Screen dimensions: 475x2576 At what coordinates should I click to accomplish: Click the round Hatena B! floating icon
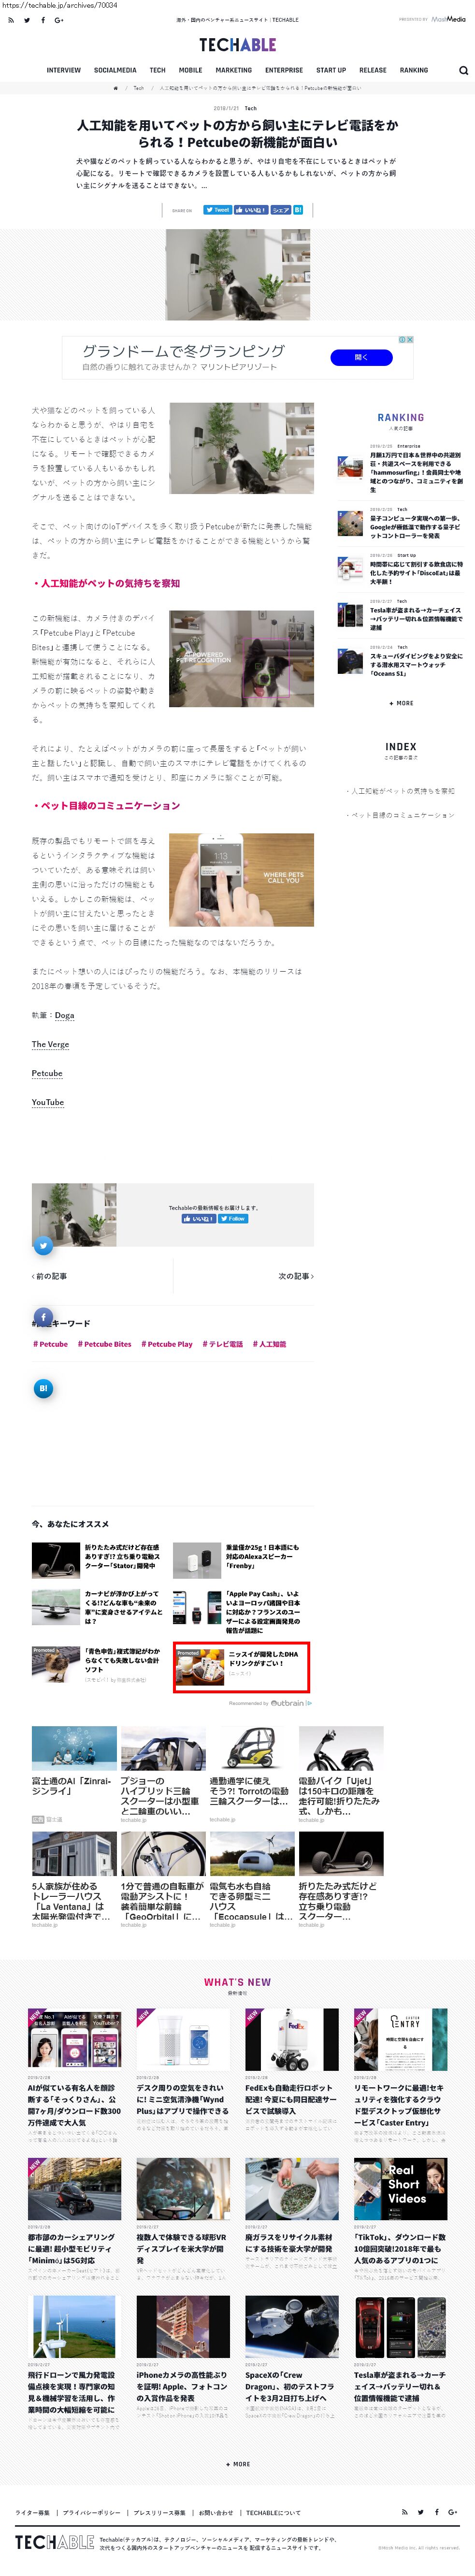[x=43, y=1388]
